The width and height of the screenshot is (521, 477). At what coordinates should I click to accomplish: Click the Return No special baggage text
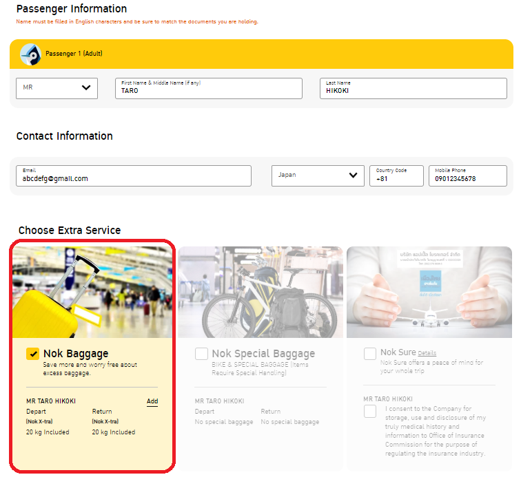click(x=289, y=422)
